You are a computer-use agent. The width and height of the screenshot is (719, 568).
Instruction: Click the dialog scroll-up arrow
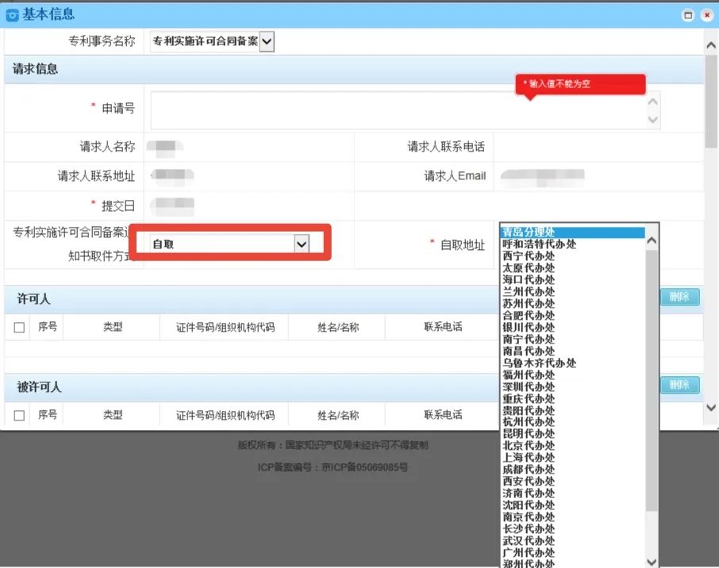[x=711, y=45]
